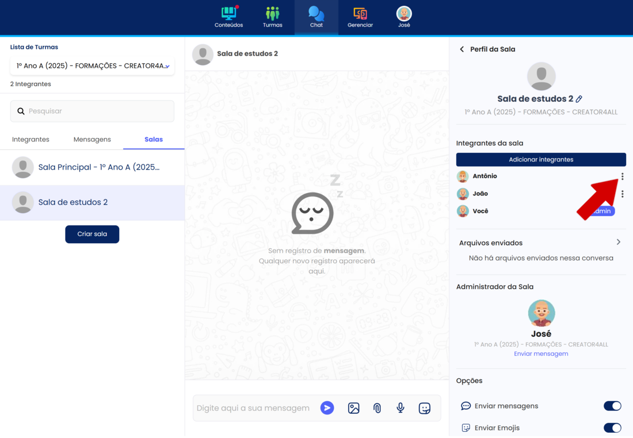Click the paperclip attachment icon

pos(377,408)
